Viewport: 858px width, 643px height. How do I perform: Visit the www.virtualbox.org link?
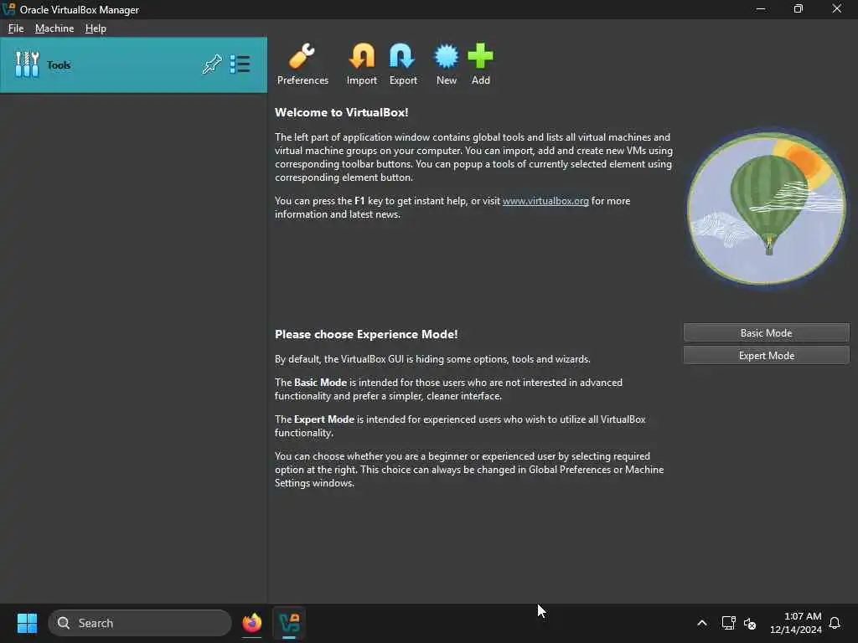[x=545, y=201]
